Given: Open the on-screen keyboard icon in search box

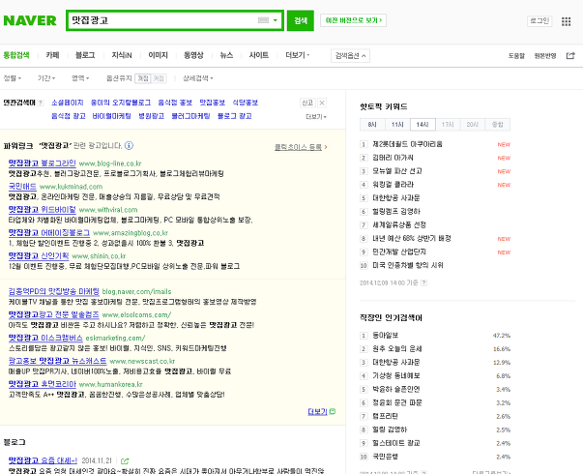Looking at the screenshot, I should click(x=263, y=20).
